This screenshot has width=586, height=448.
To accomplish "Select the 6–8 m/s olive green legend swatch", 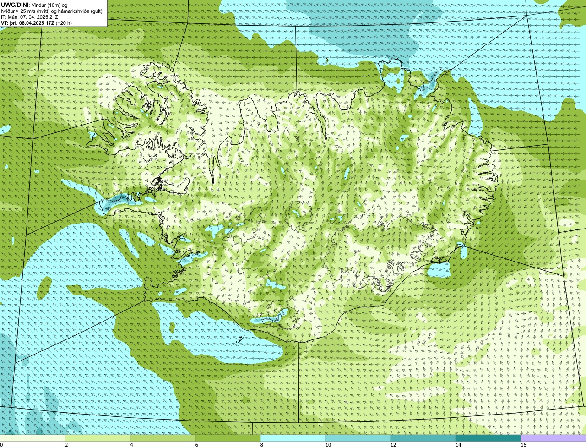I will tap(228, 438).
